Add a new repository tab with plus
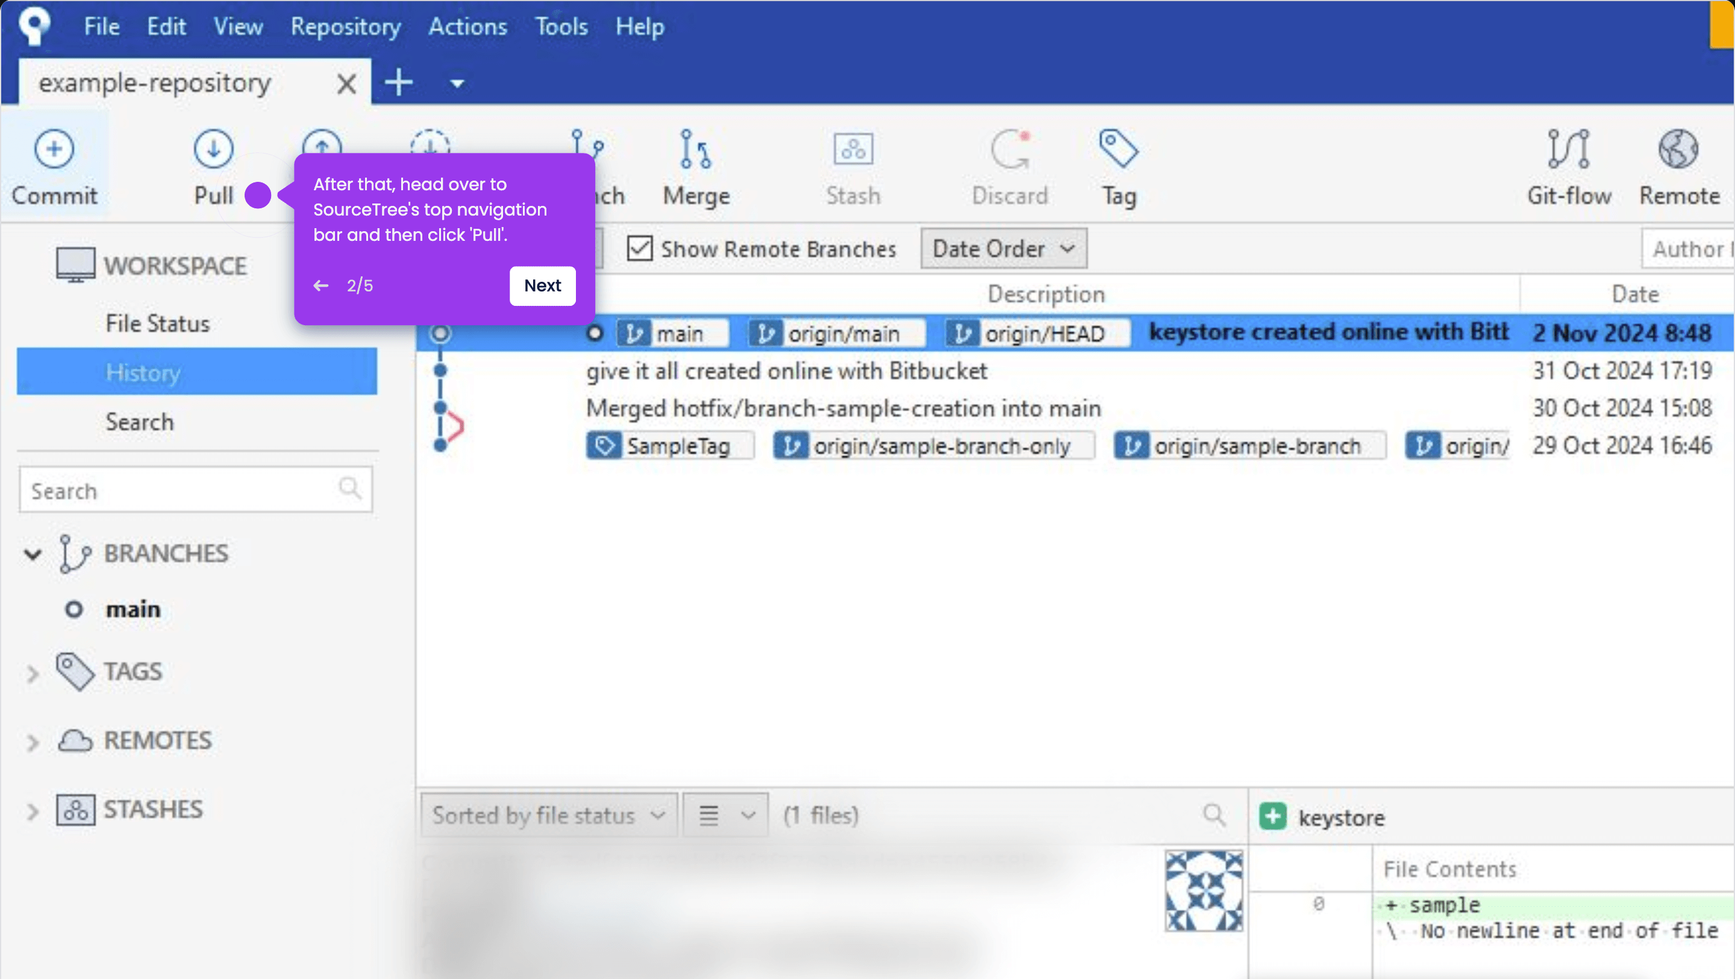 click(x=399, y=83)
